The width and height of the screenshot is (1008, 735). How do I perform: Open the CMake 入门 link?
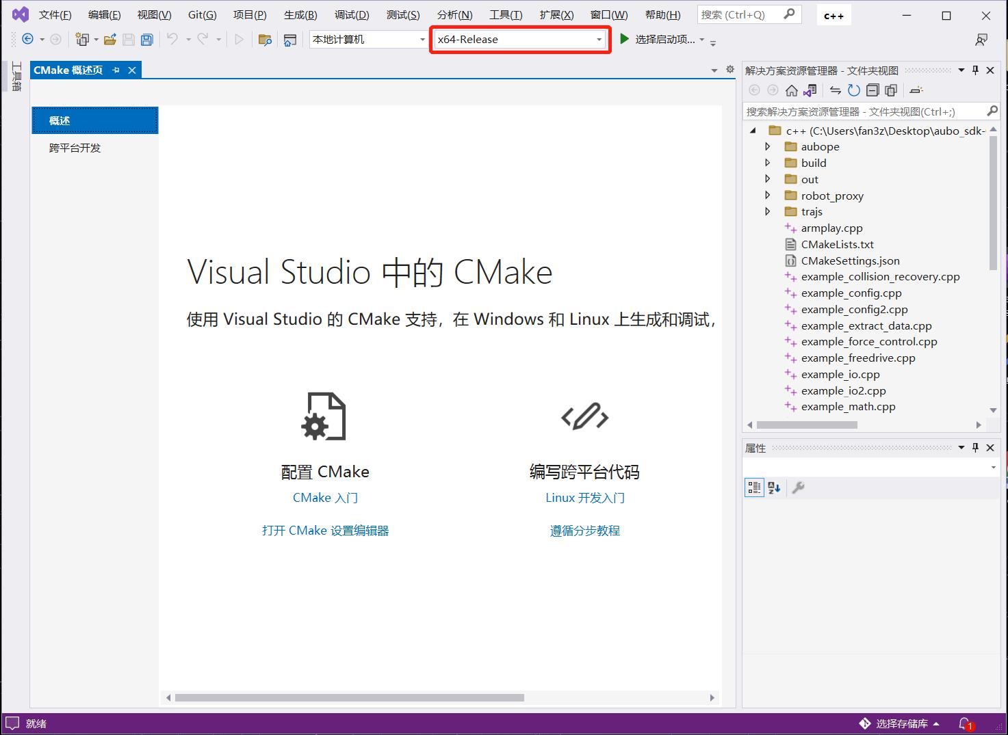pos(325,498)
